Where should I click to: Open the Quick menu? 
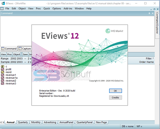pyautogui.click(x=47, y=9)
